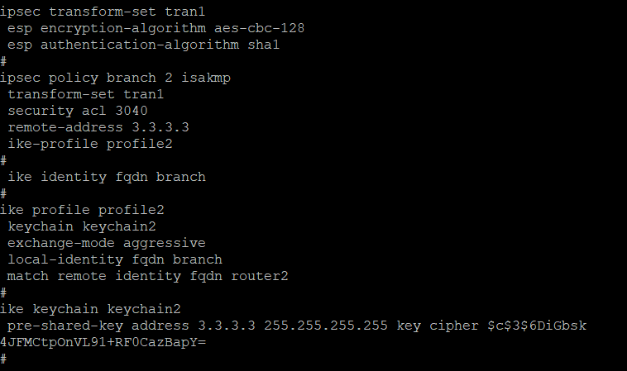The image size is (627, 371).
Task: Click the 'ike identity fqdn branch' line
Action: click(x=107, y=176)
